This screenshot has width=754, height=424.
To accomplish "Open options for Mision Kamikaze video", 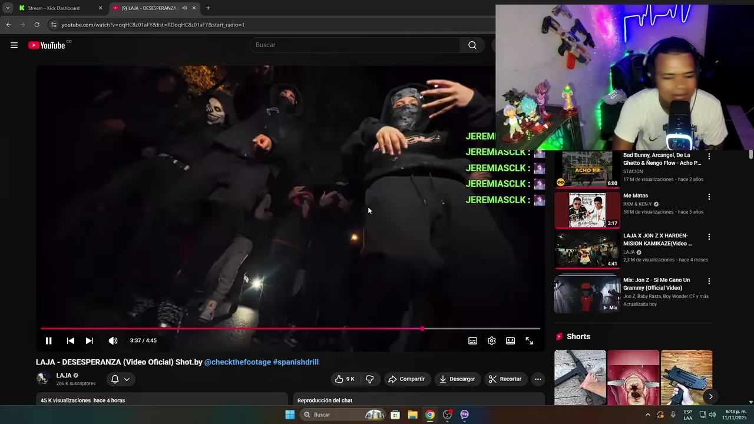I will (x=709, y=237).
